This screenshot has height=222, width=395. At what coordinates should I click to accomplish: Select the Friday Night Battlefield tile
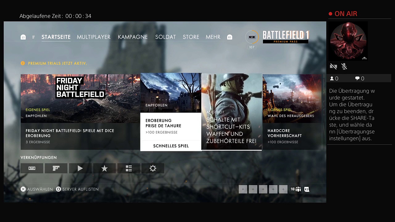(x=80, y=112)
